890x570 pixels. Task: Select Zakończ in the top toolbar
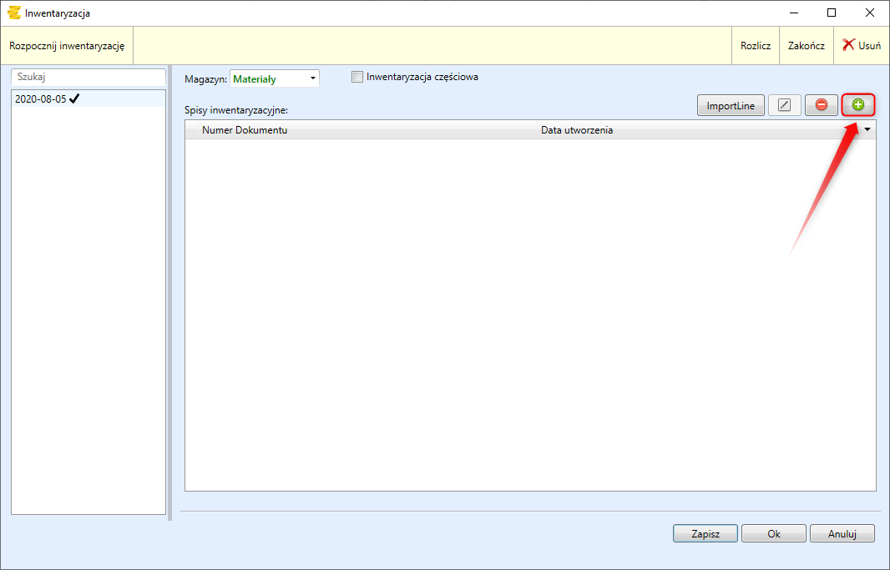(806, 46)
